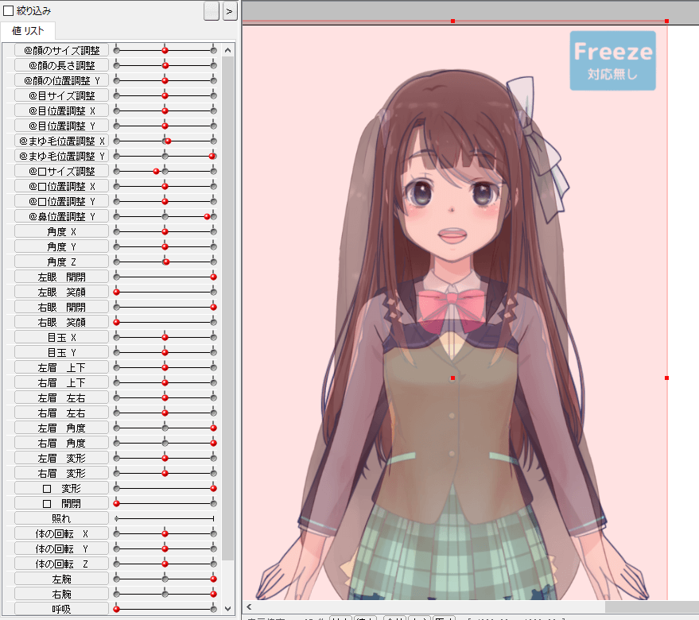The width and height of the screenshot is (699, 620).
Task: Select the @鼻位置調整 Y parameter label
Action: coord(61,217)
